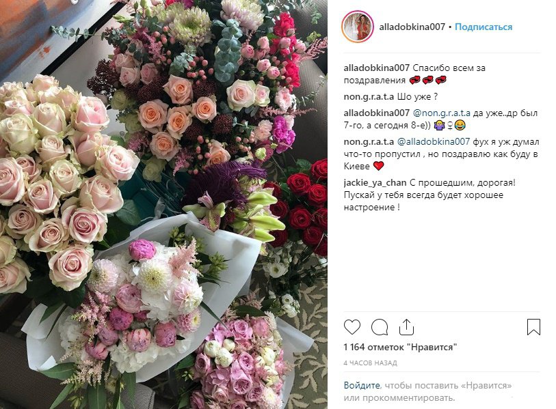Open non.g.r.a.t.a author of the Киеве comment
Screen dimensions: 556x409
pyautogui.click(x=369, y=142)
